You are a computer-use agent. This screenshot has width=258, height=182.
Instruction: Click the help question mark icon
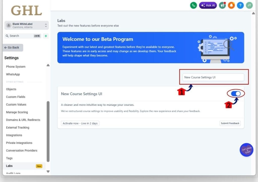[240, 5]
